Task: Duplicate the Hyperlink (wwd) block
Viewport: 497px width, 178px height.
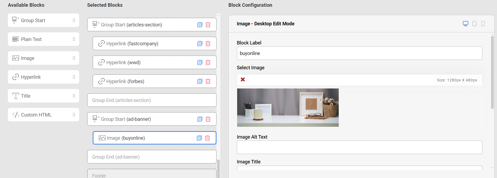Action: pos(200,63)
